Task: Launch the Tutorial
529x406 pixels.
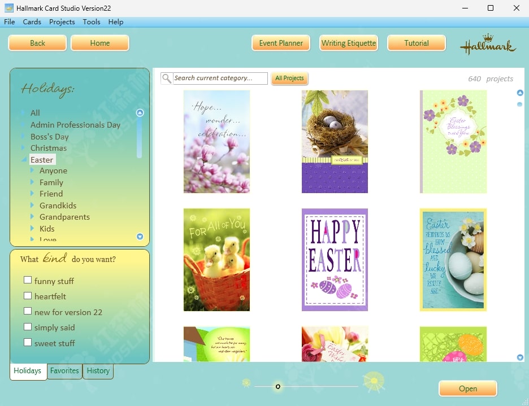Action: 417,43
